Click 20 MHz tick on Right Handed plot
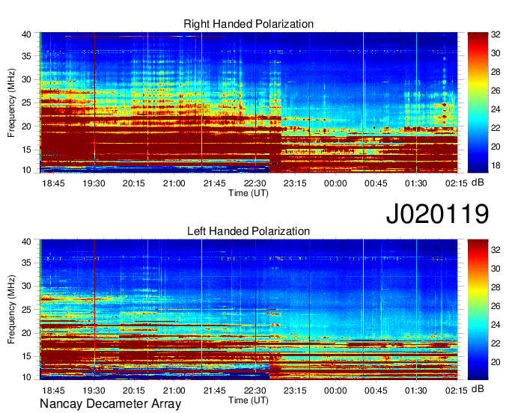This screenshot has width=509, height=413. click(x=26, y=126)
